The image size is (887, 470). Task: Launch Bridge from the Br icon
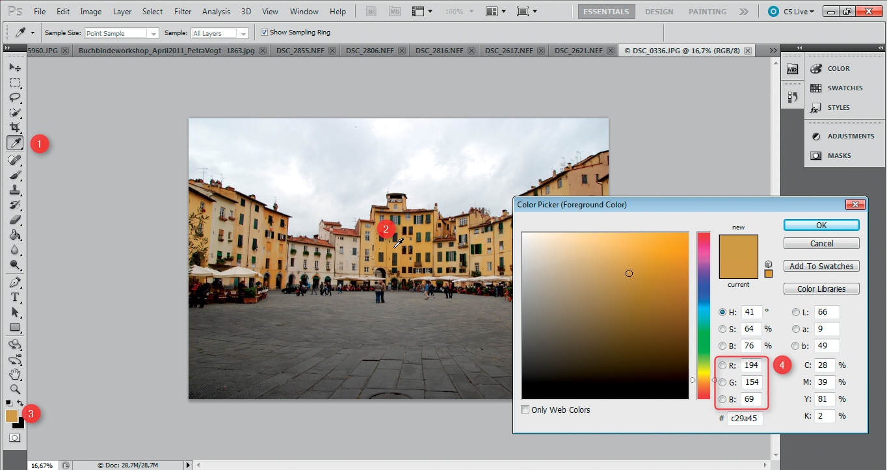pyautogui.click(x=372, y=11)
